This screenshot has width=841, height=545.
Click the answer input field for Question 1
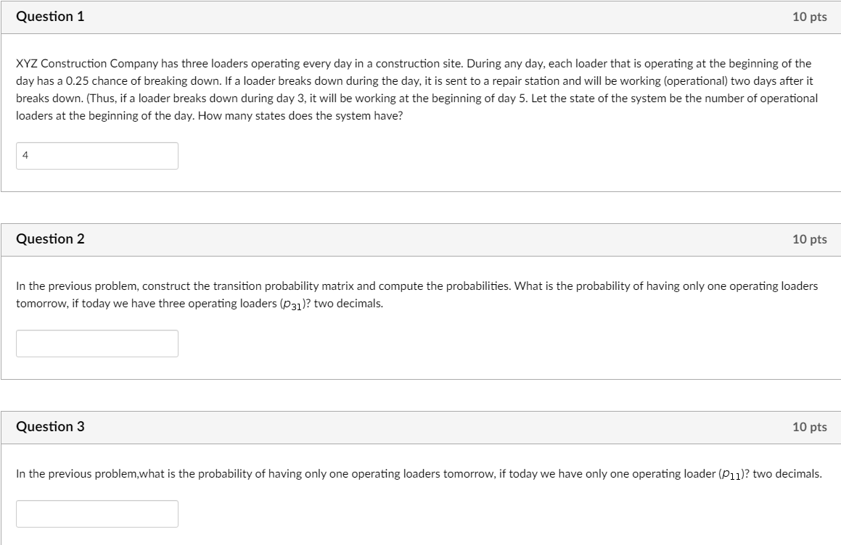(97, 156)
